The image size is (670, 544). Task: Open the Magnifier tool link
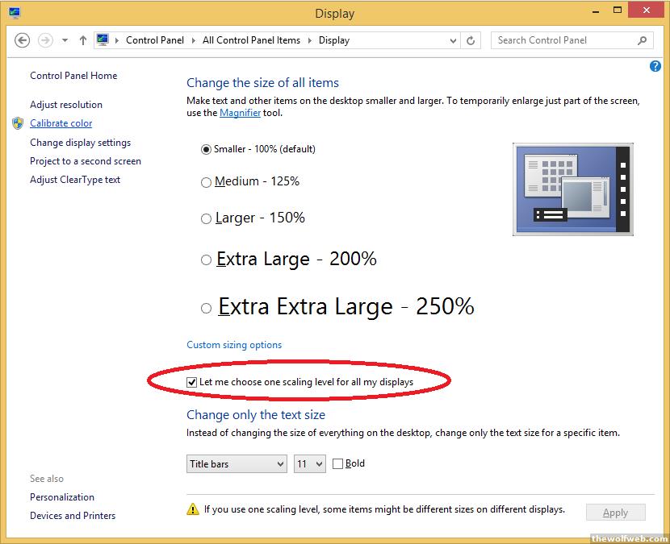point(240,113)
